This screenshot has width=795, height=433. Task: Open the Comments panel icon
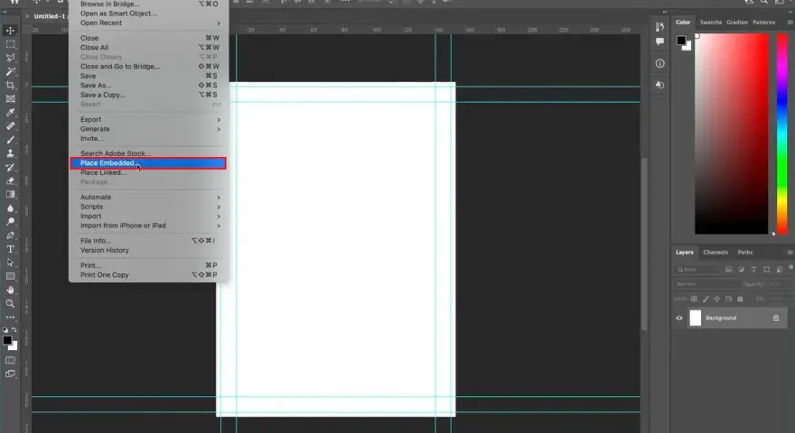click(x=659, y=41)
